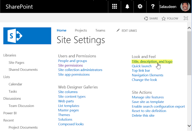This screenshot has width=192, height=131.
Task: Open the Tasks list
Action: [13, 91]
